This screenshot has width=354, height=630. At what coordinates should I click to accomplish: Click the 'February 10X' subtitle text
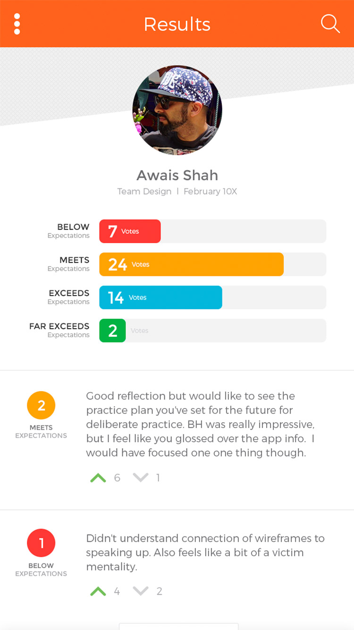click(x=210, y=191)
